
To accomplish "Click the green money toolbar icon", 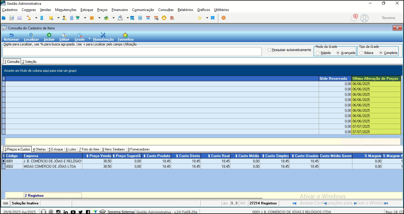I will 106,18.
